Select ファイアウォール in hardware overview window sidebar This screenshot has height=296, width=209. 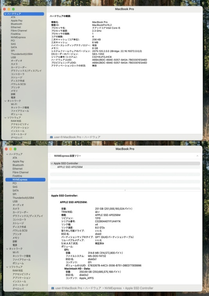tap(20, 111)
